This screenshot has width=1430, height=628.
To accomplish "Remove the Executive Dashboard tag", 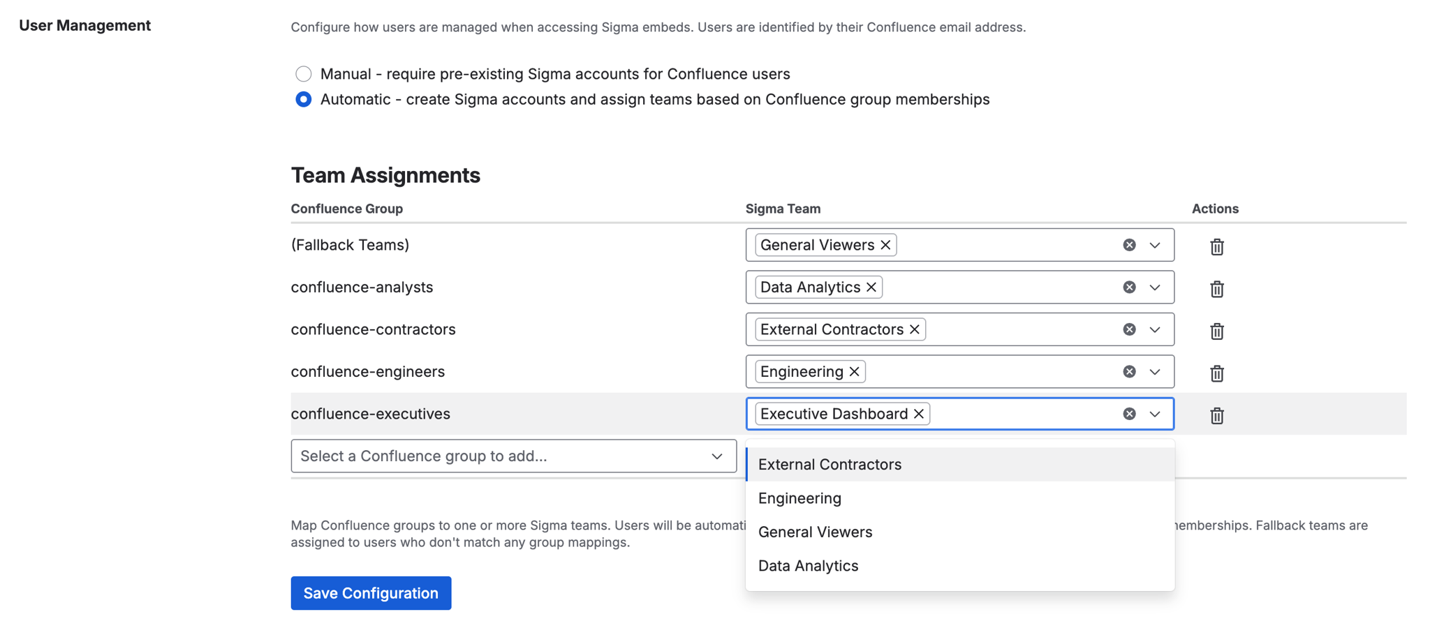I will click(x=919, y=414).
